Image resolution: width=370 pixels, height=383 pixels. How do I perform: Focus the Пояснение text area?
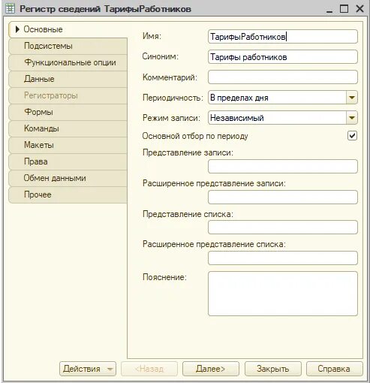tap(283, 294)
